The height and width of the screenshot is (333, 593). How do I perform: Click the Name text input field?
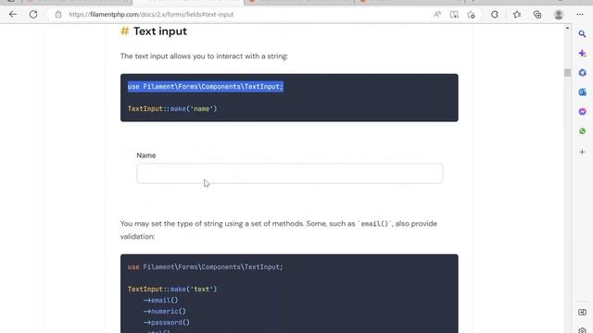290,174
